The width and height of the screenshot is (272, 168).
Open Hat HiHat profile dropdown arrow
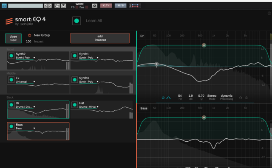[x=97, y=106]
